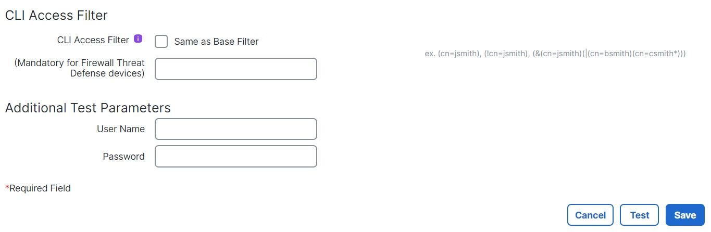The image size is (711, 232).
Task: Click the User Name field label
Action: pyautogui.click(x=121, y=129)
